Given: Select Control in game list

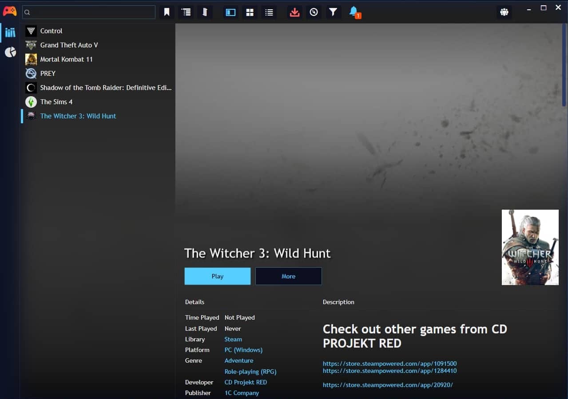Looking at the screenshot, I should click(98, 31).
